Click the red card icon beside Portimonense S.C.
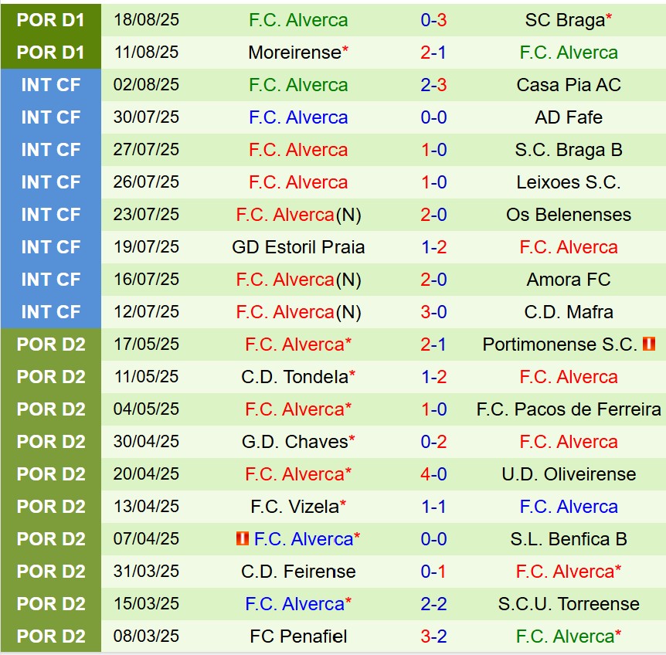The height and width of the screenshot is (655, 666). [648, 344]
